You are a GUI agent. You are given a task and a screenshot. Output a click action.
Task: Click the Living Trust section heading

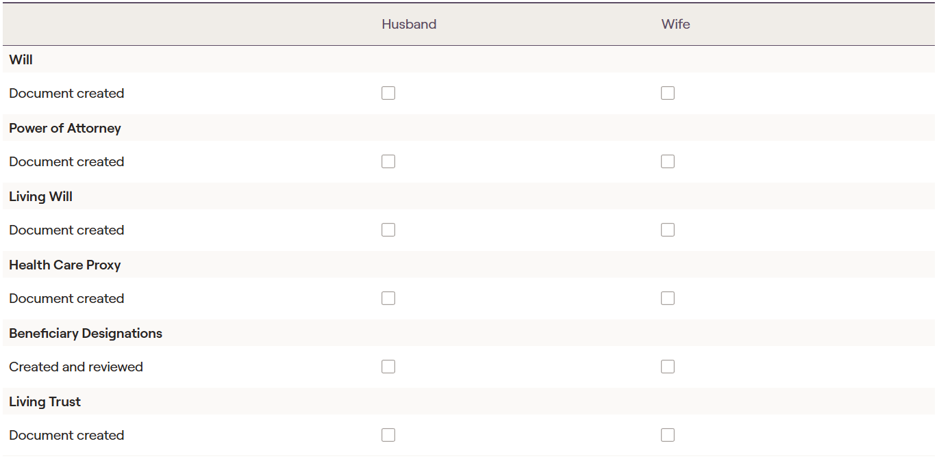tap(45, 401)
